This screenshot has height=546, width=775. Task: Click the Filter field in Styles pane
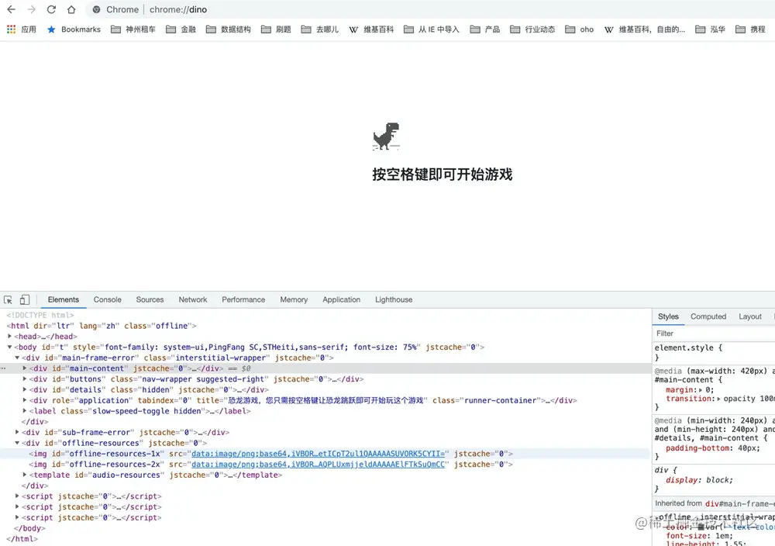pyautogui.click(x=715, y=333)
